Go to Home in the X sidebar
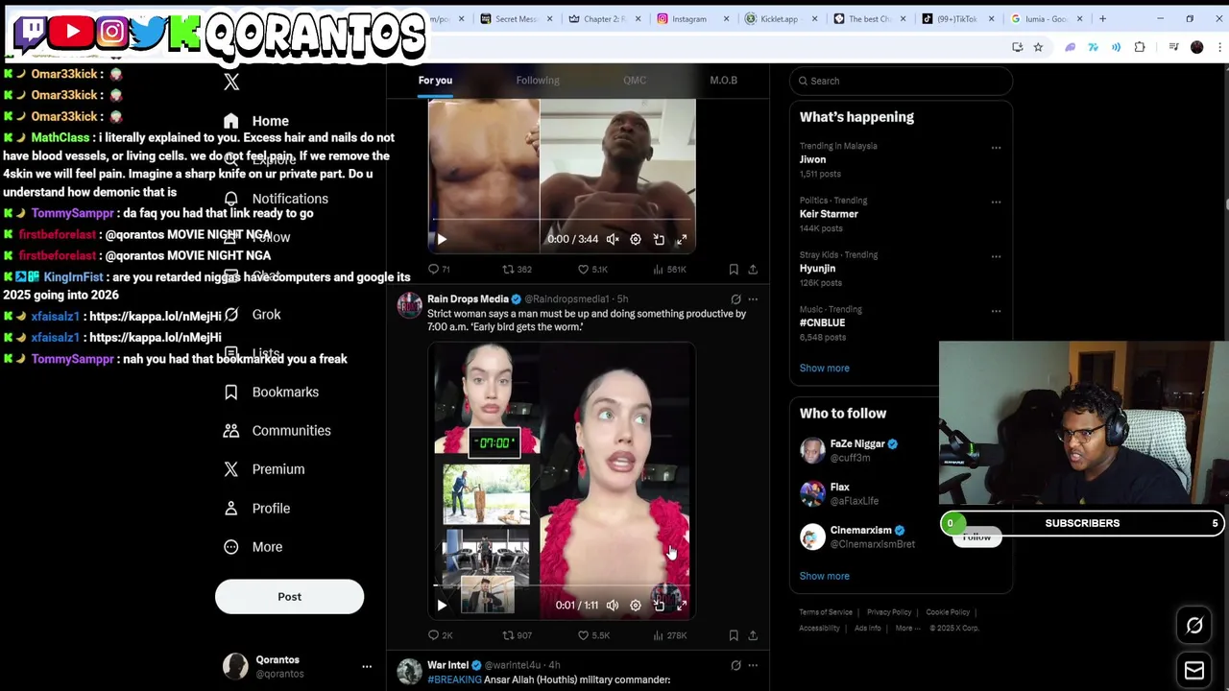Screen dimensions: 1229x691 [x=256, y=121]
